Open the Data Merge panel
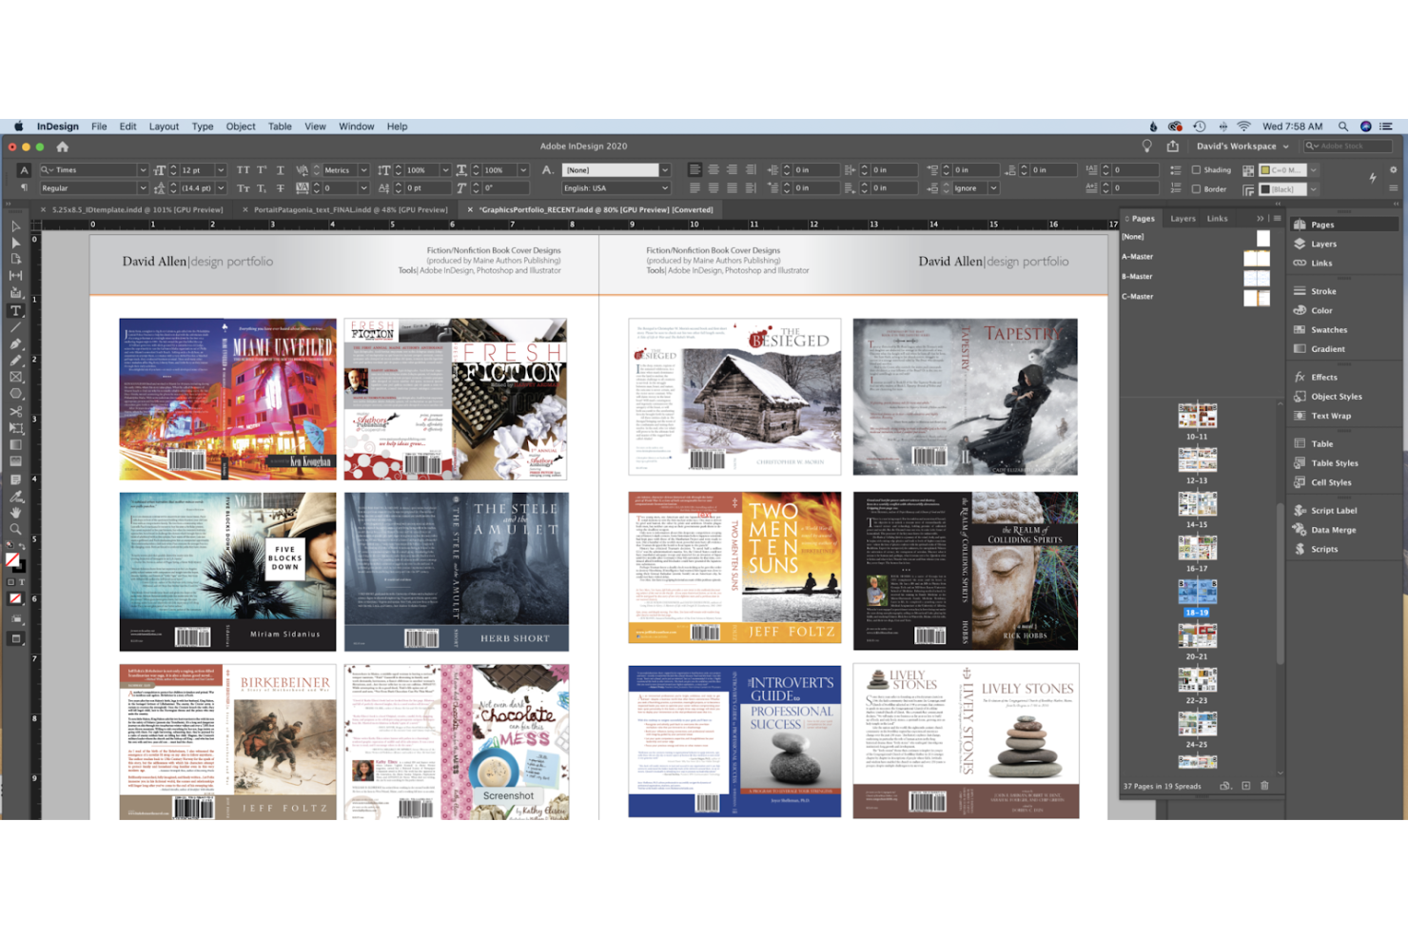Image resolution: width=1408 pixels, height=939 pixels. click(x=1333, y=530)
